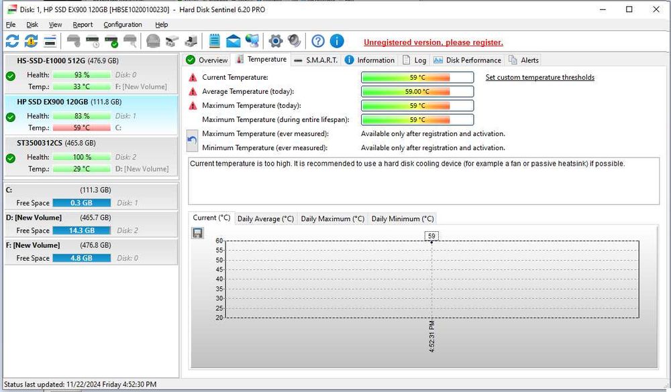
Task: Open the Information tab
Action: click(x=370, y=60)
